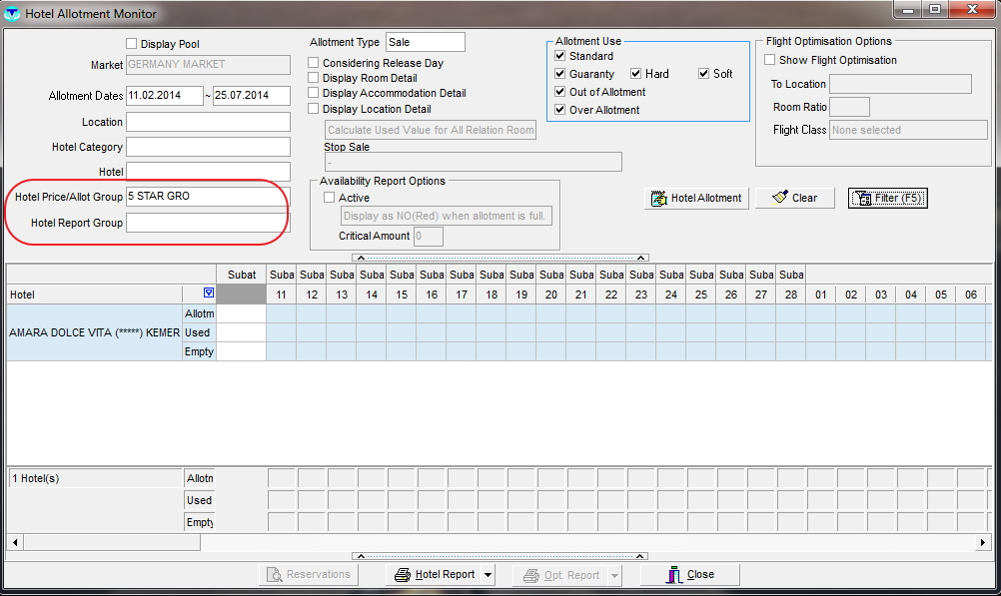
Task: Open the Allotment Type Sale combo box
Action: tap(425, 42)
